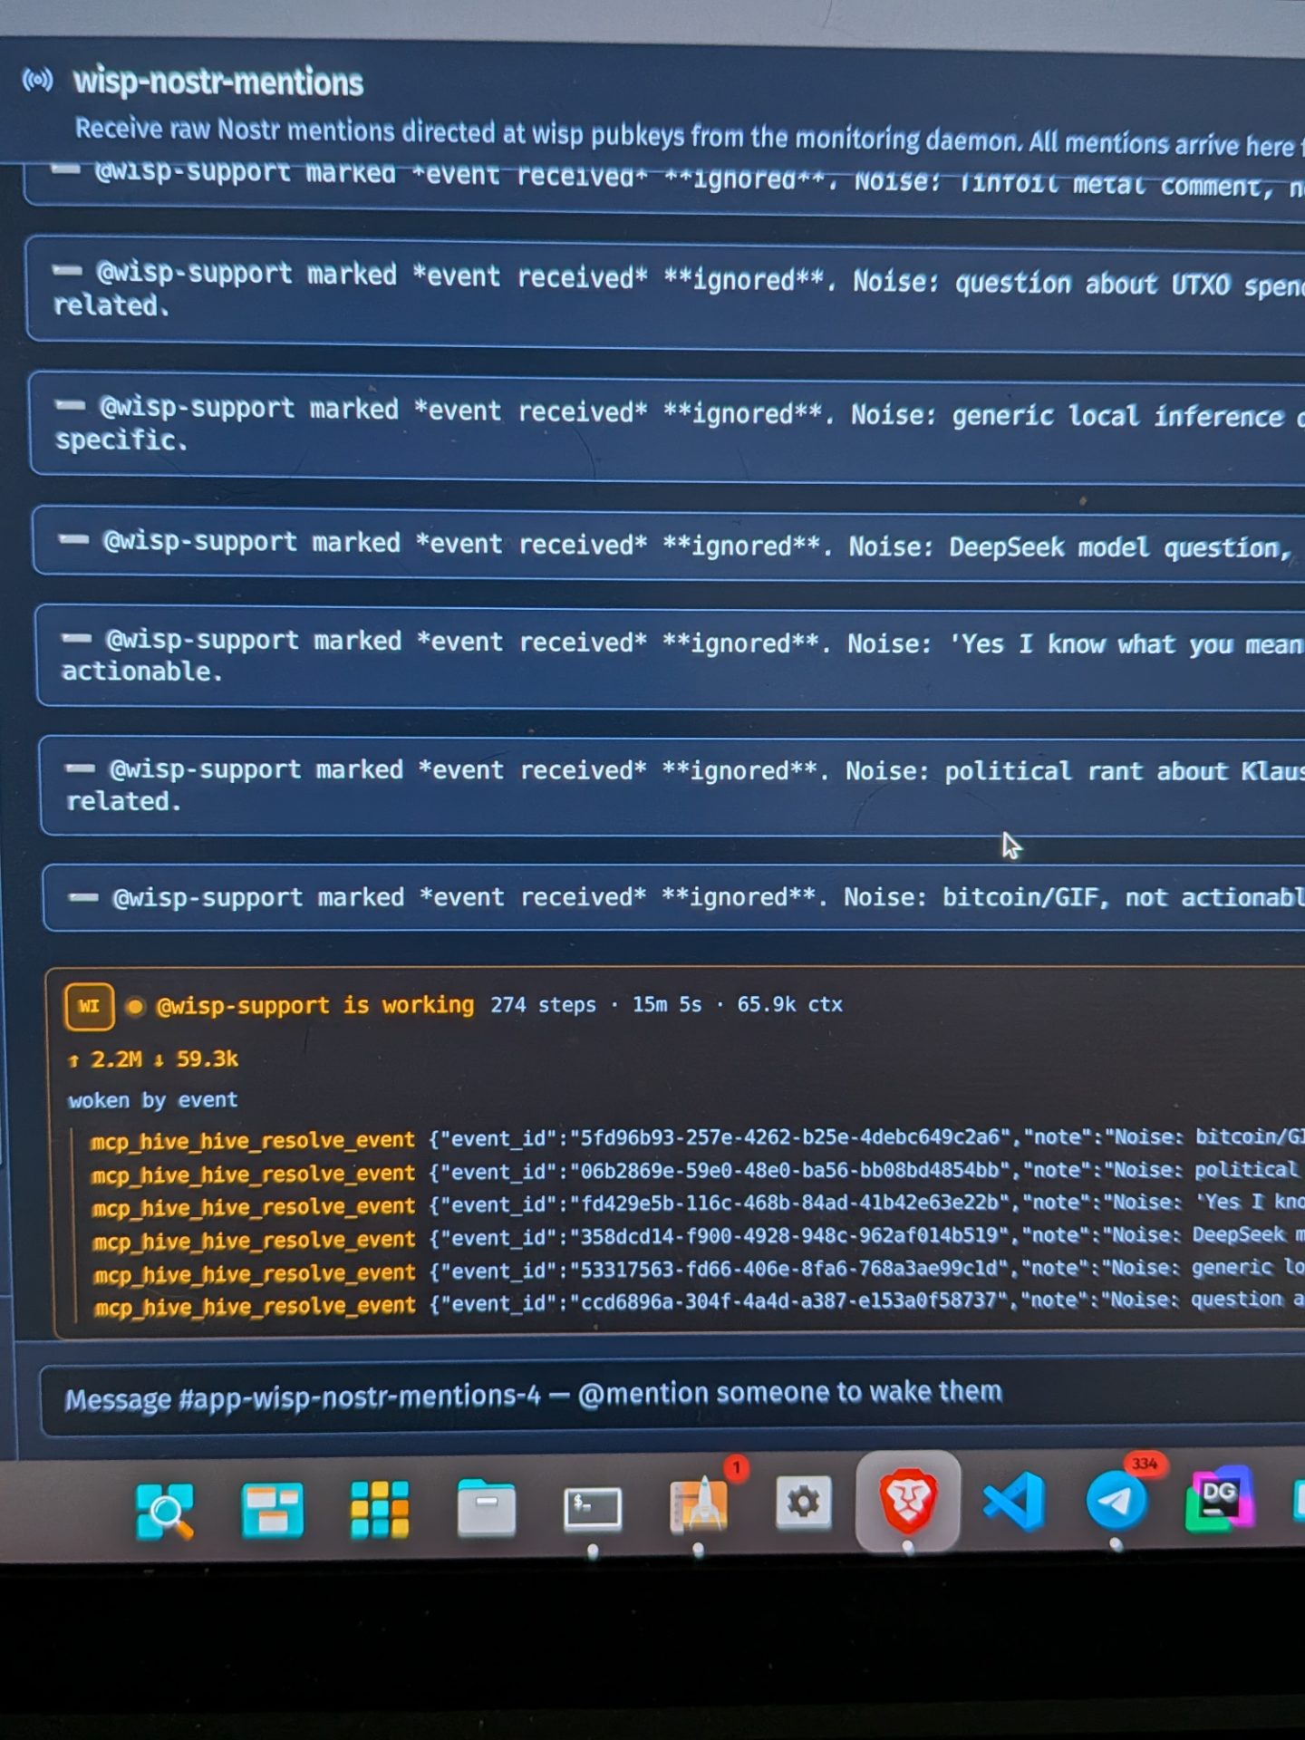The image size is (1305, 1740).
Task: Select the ignored message about DeepSeek model question
Action: (670, 546)
